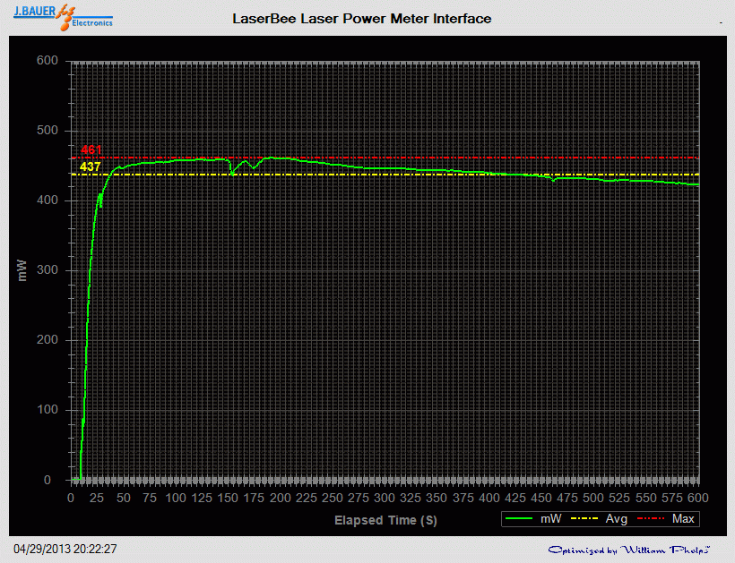Screen dimensions: 735x563
Task: Select the LaserBee interface title bar
Action: (362, 18)
